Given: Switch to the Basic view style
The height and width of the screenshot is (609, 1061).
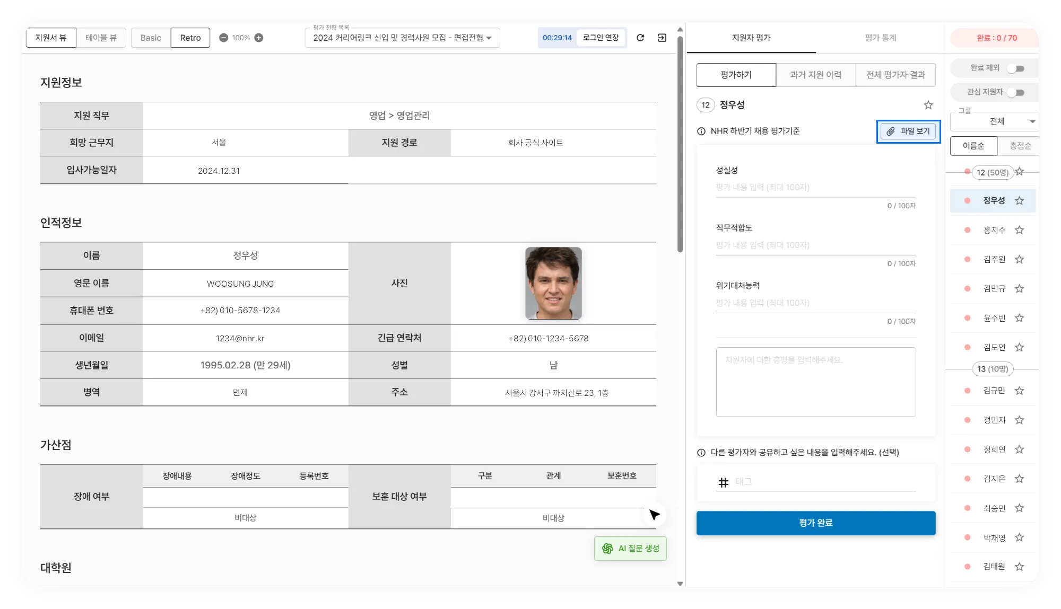Looking at the screenshot, I should [x=151, y=38].
